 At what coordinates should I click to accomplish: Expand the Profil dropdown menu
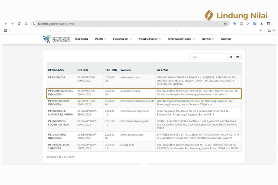(100, 39)
